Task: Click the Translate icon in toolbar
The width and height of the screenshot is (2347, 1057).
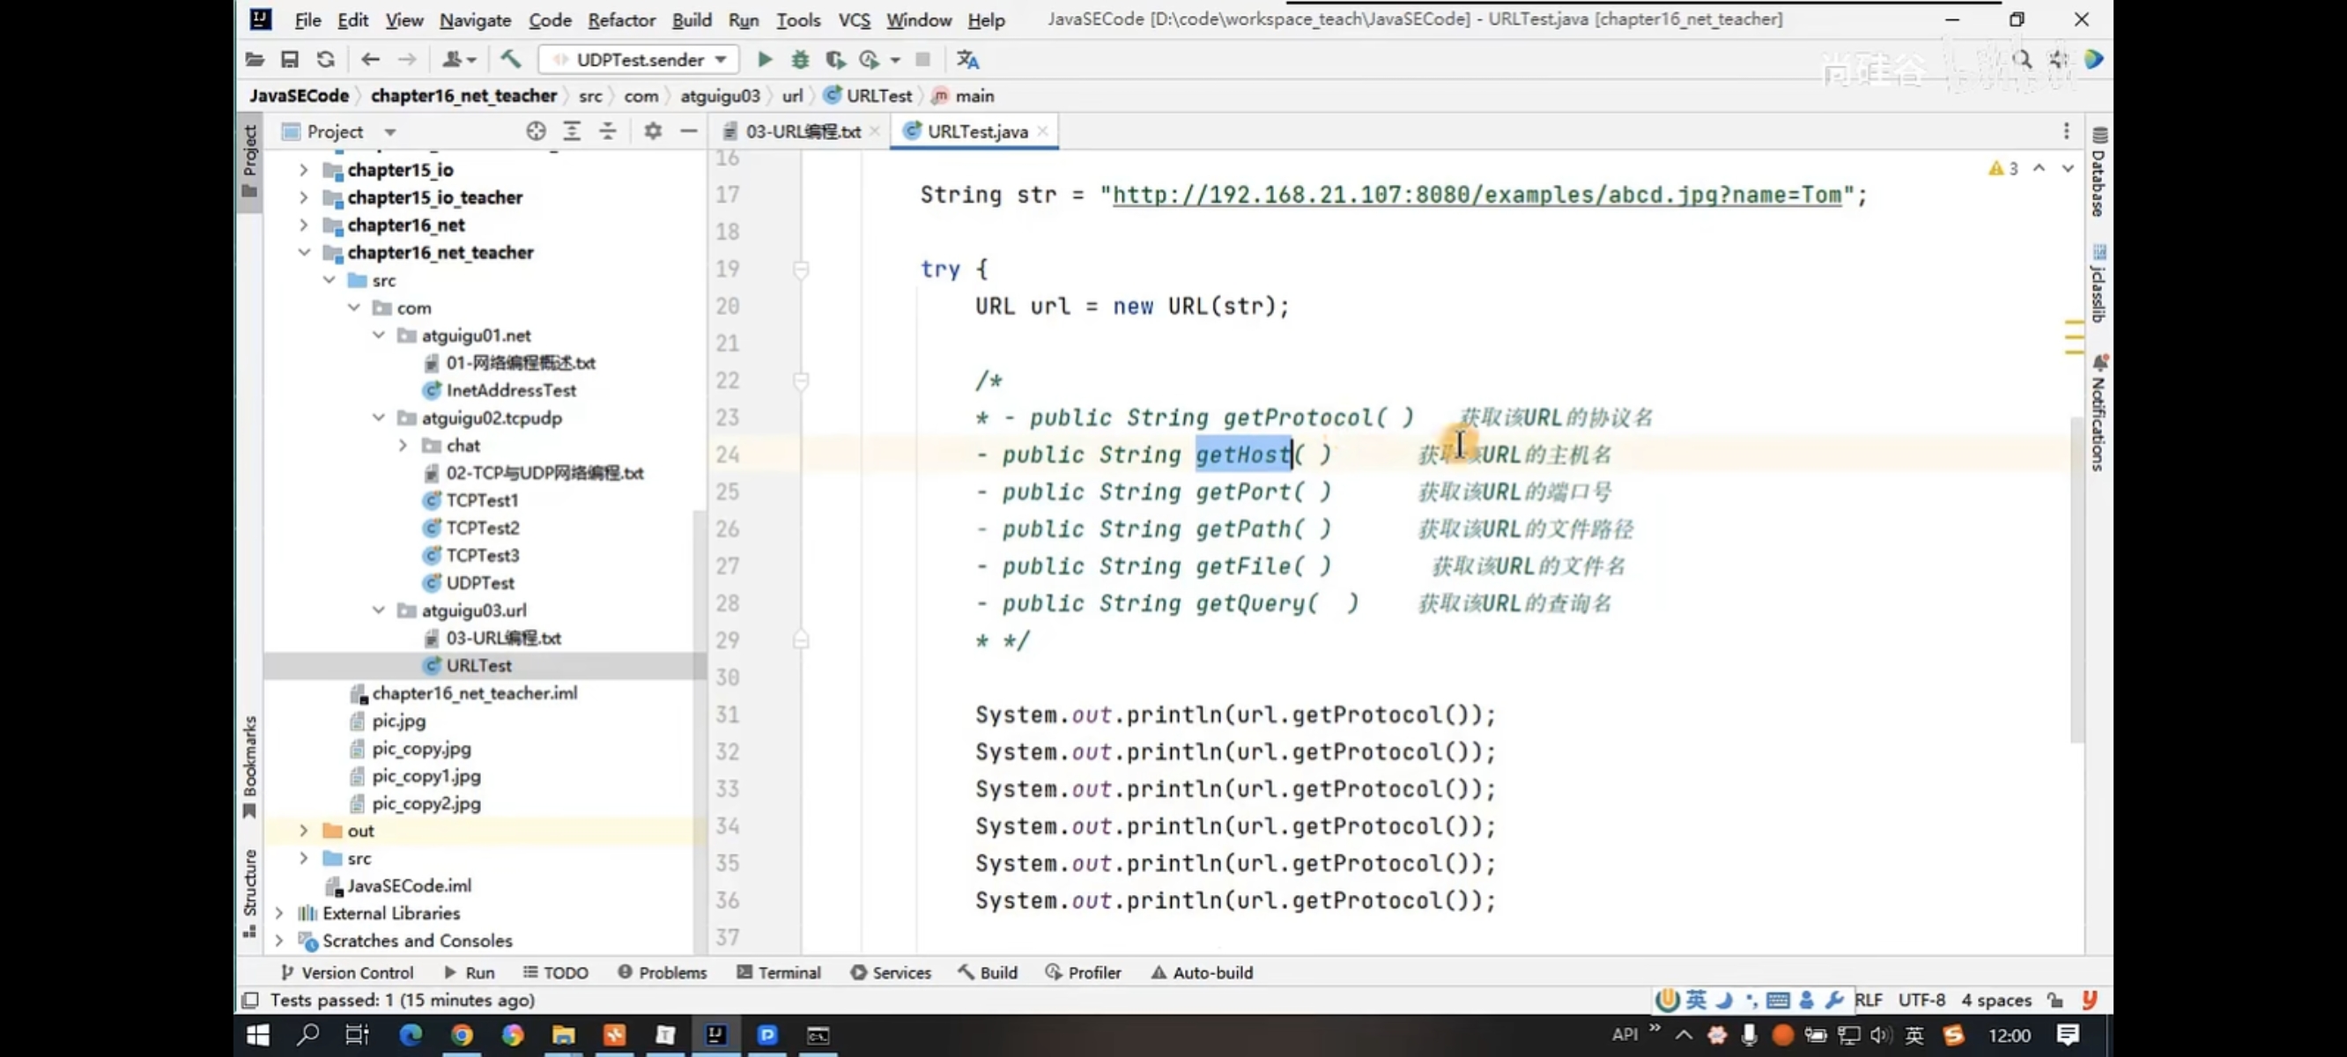Action: click(967, 59)
